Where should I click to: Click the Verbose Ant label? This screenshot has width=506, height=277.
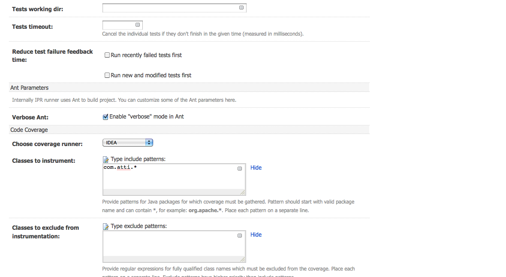click(30, 117)
